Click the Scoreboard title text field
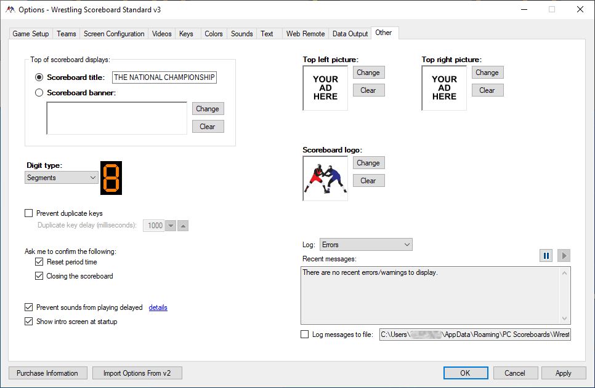This screenshot has height=388, width=595. pyautogui.click(x=164, y=77)
